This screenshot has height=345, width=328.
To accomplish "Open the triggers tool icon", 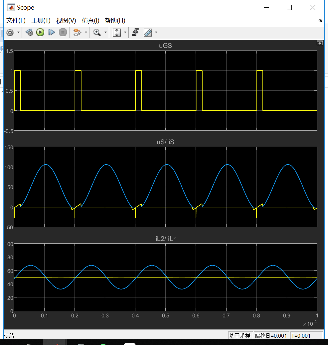I will tap(135, 32).
